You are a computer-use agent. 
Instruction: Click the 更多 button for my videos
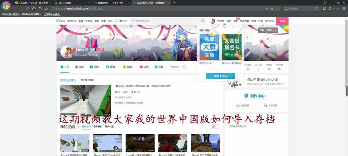click(215, 127)
